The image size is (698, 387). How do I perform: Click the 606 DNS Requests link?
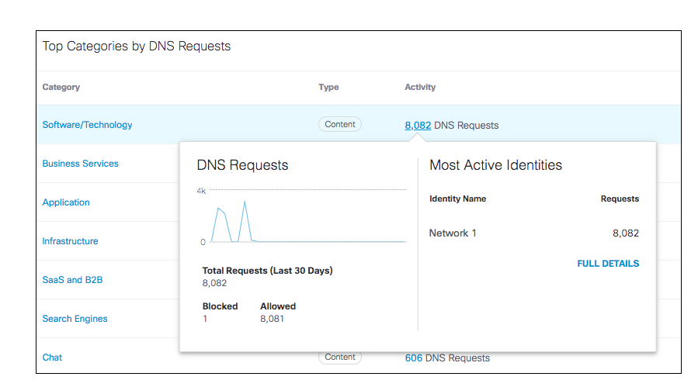414,358
